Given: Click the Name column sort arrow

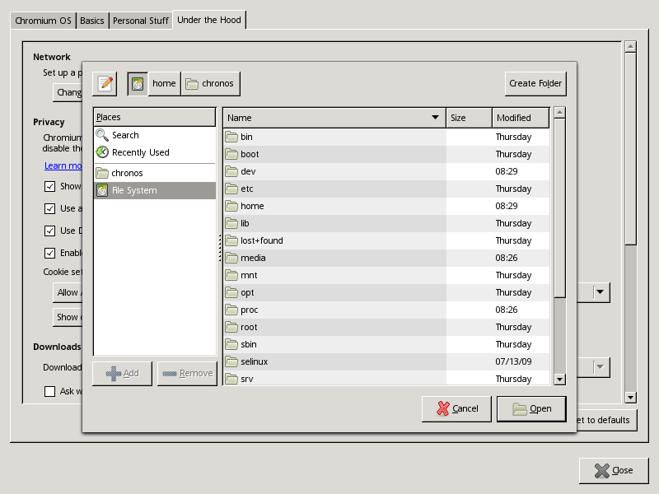Looking at the screenshot, I should [435, 118].
